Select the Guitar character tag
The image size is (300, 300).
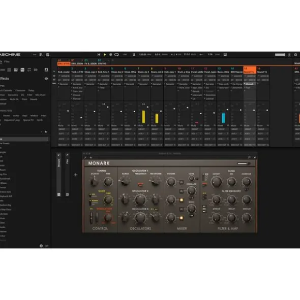tap(16, 116)
